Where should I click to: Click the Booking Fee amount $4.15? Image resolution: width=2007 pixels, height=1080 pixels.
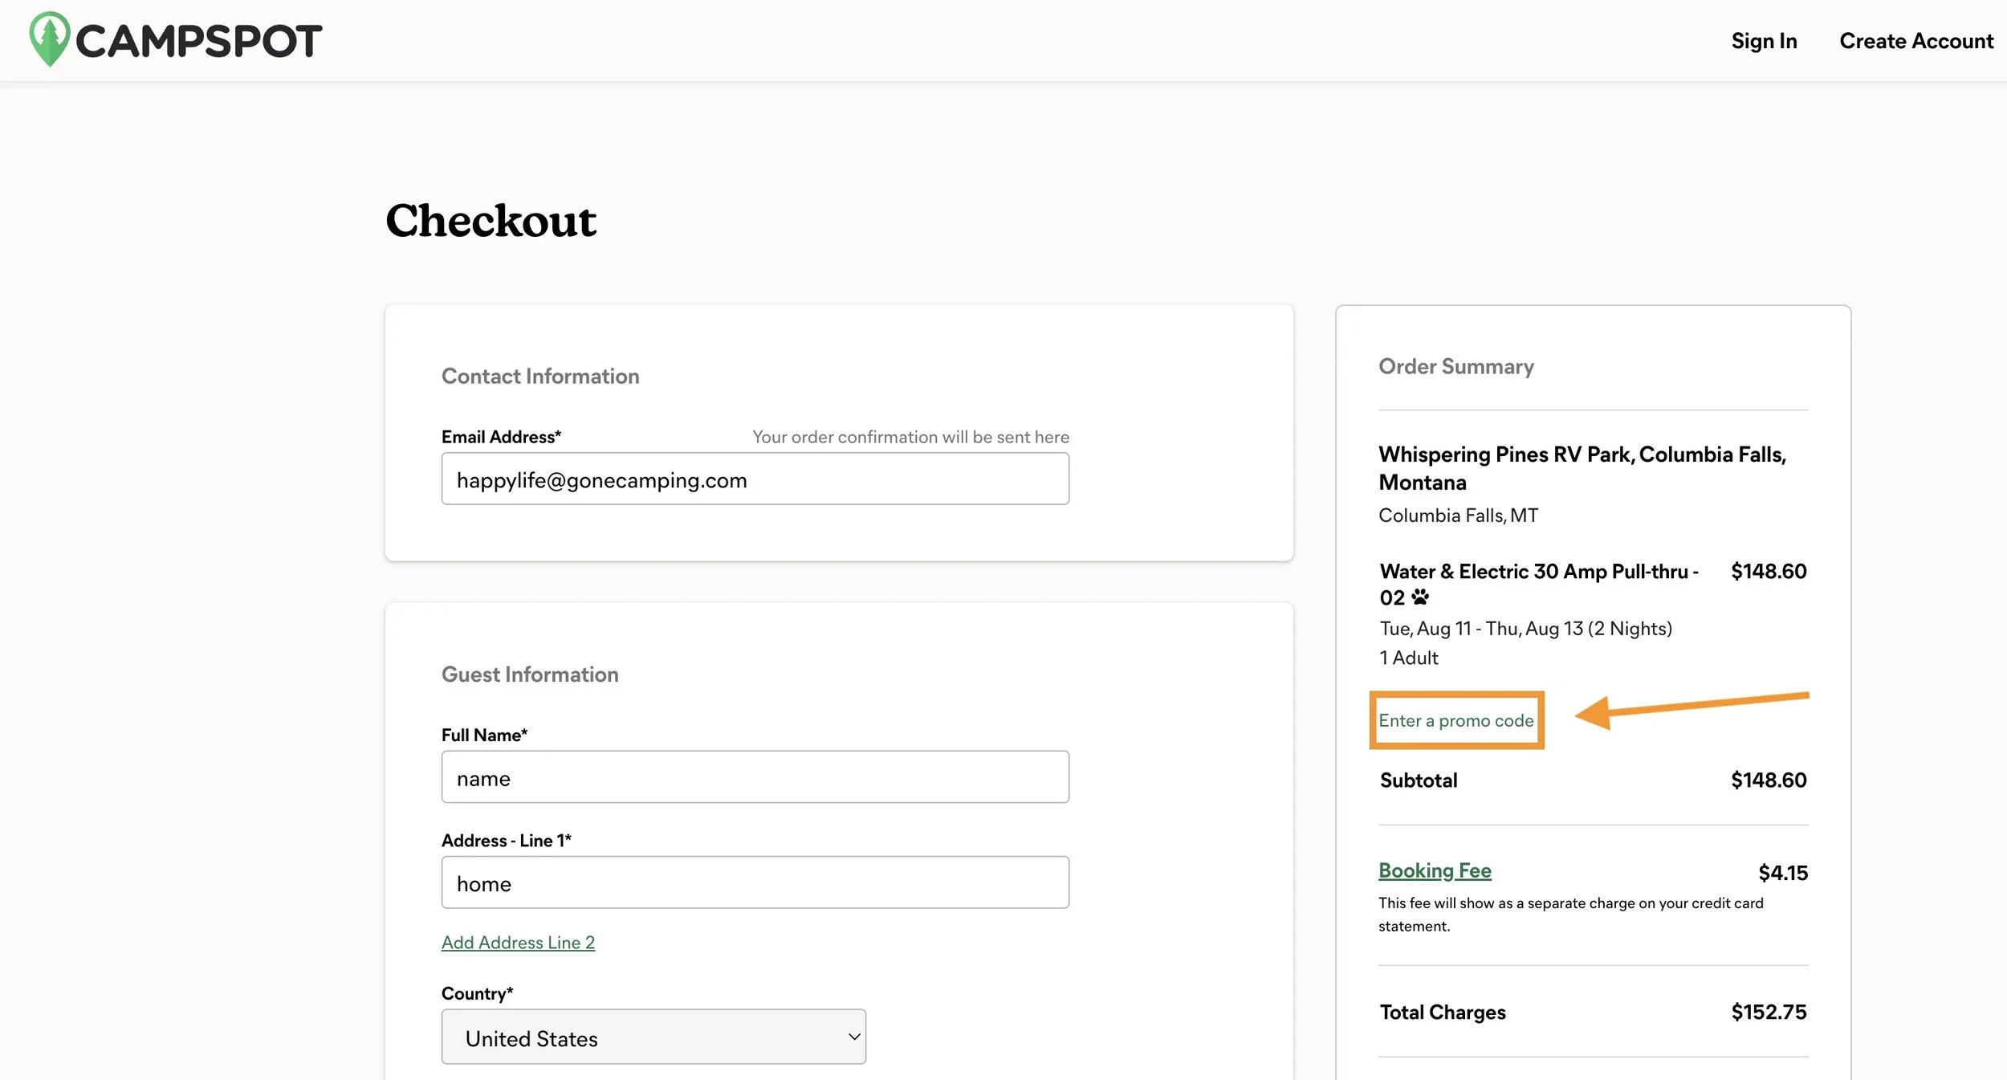[x=1783, y=873]
